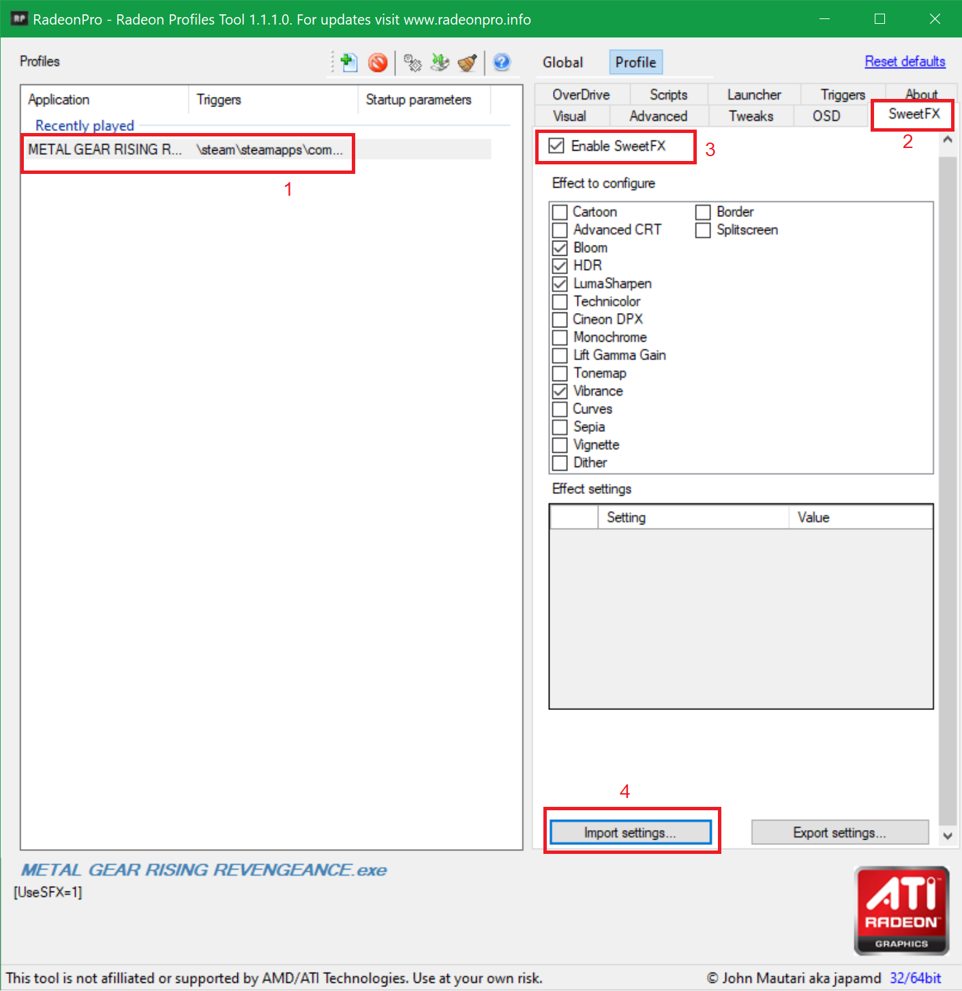Click the broom cleanup toolbar icon
Viewport: 962px width, 991px height.
(468, 63)
